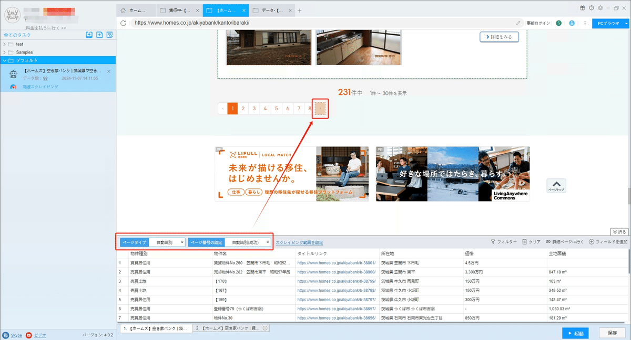Click 料金を払うに行く link

point(46,28)
